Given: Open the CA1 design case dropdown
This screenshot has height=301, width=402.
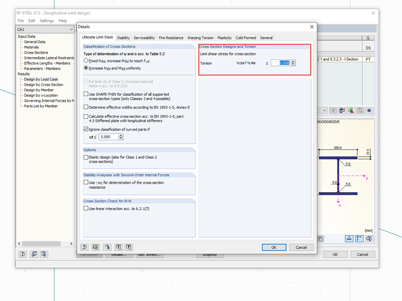Looking at the screenshot, I should (71, 30).
